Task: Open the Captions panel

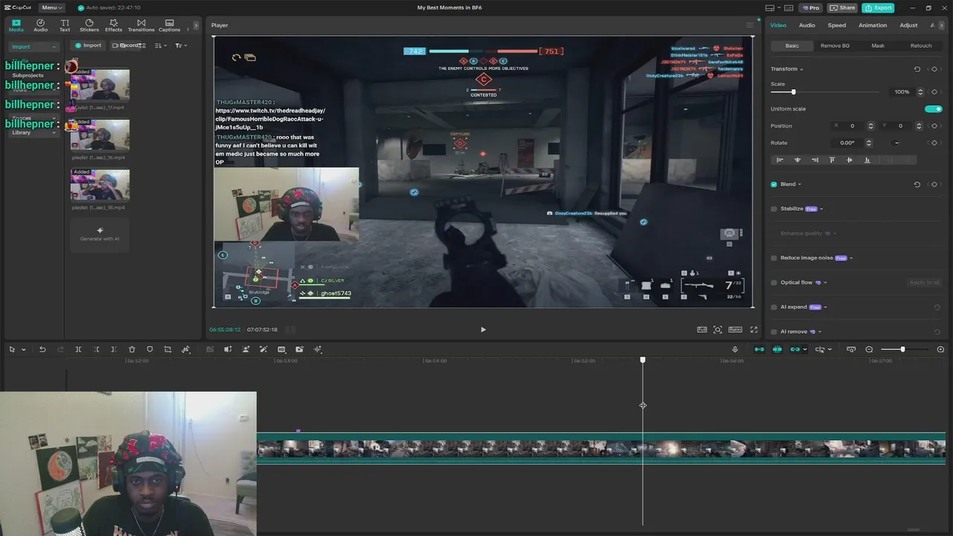Action: pyautogui.click(x=169, y=25)
